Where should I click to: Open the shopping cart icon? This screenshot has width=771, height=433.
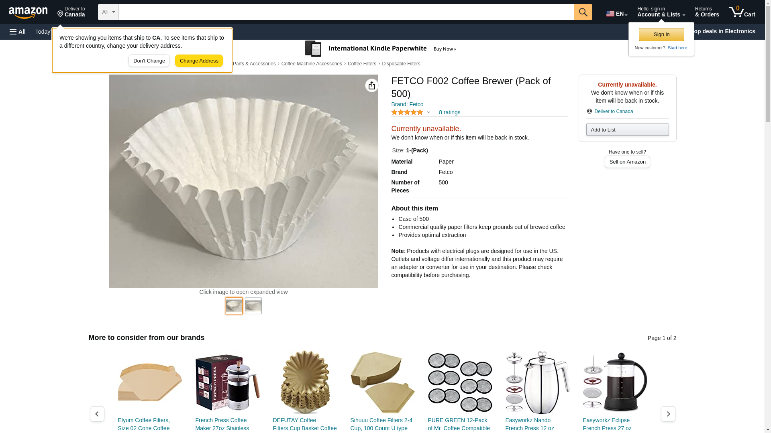click(742, 12)
